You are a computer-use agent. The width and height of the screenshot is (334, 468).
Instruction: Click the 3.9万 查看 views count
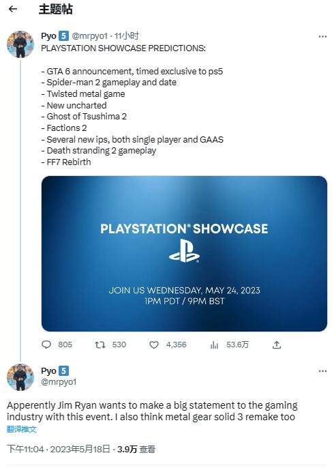[136, 449]
